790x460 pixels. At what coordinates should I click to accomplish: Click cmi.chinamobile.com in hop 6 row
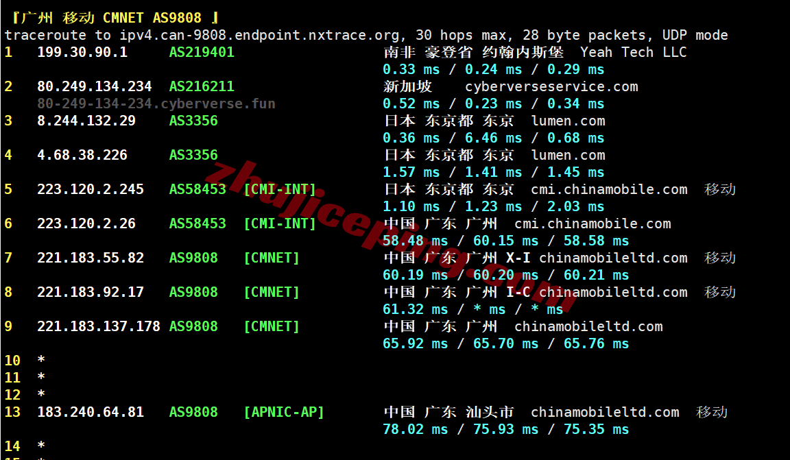pos(592,223)
